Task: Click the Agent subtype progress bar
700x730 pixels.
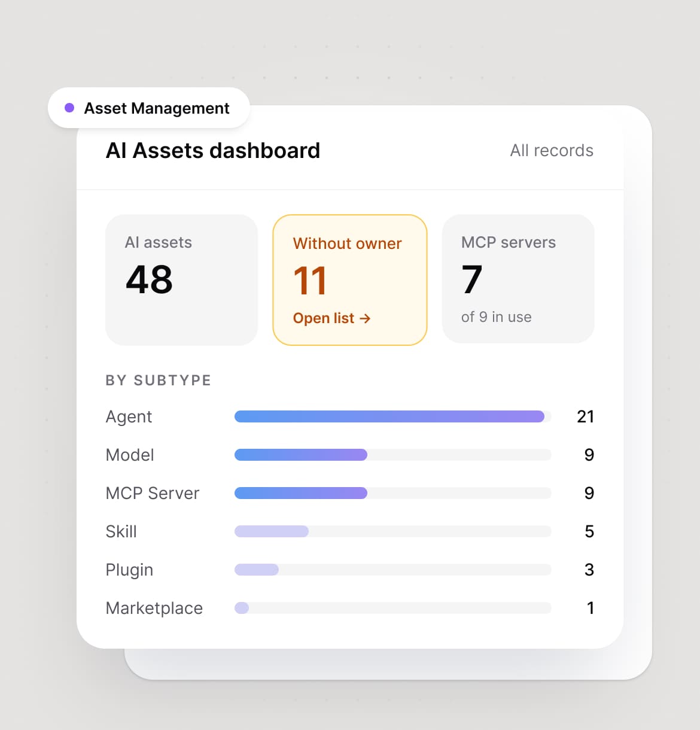Action: point(392,416)
